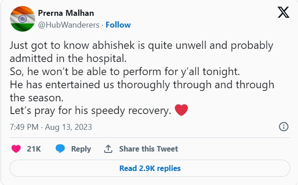Follow the HubWanderers account
The image size is (298, 185).
[x=118, y=25]
